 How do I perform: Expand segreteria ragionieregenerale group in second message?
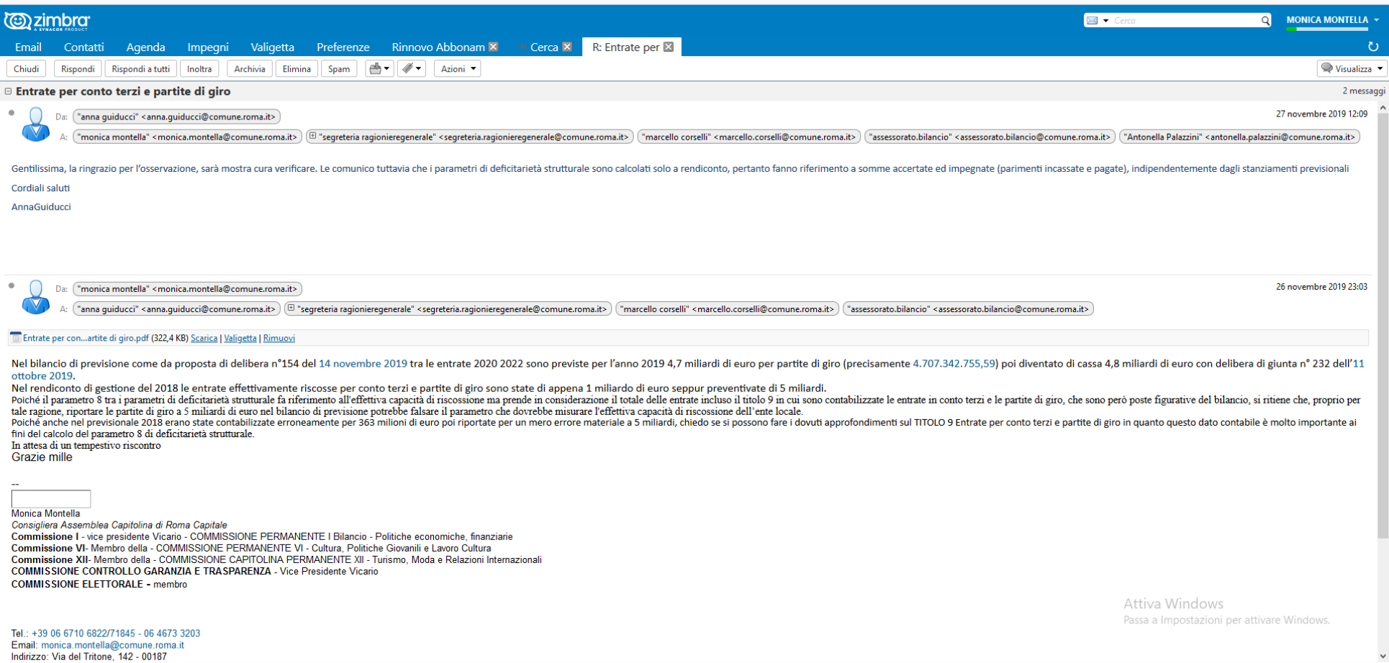[291, 308]
